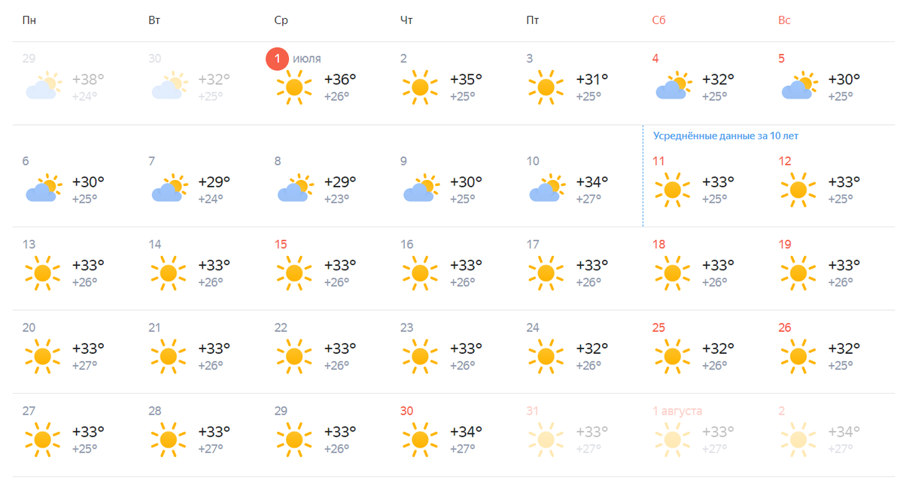
Task: Select the sun icon on July 30
Action: [420, 440]
